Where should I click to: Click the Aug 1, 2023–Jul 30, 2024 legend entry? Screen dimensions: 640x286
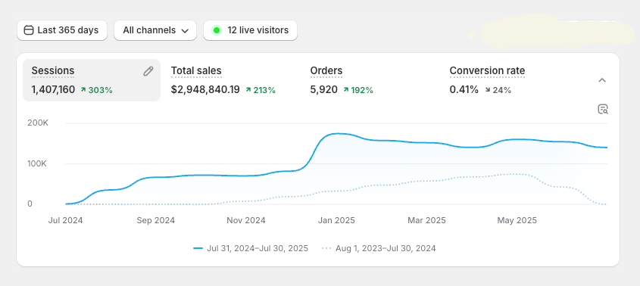tap(379, 248)
